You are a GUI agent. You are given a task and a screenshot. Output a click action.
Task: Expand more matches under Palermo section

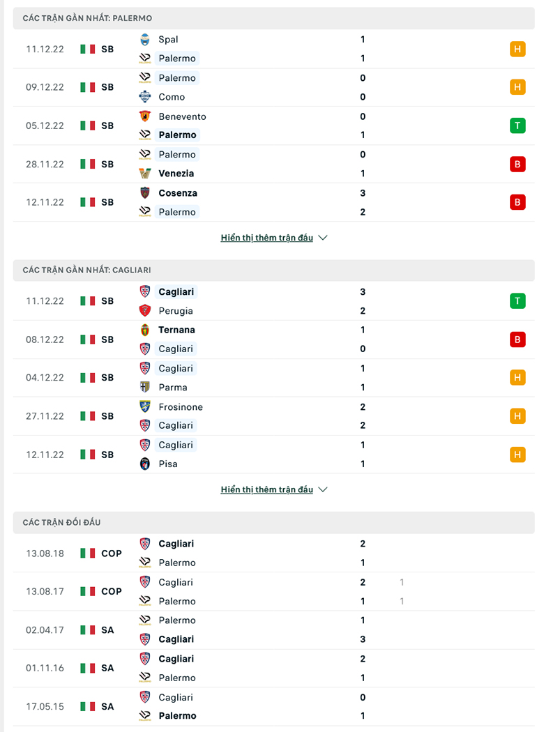coord(266,238)
